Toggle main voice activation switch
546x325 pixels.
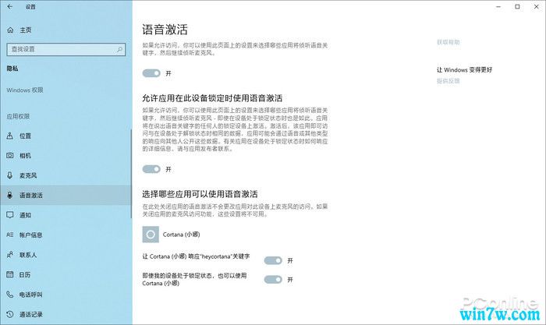point(151,73)
